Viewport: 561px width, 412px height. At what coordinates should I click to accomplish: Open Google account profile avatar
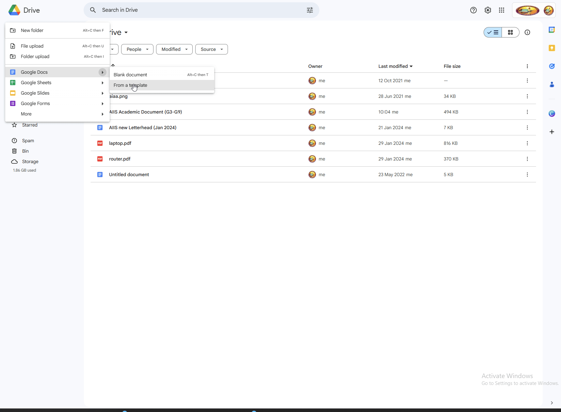pyautogui.click(x=548, y=10)
